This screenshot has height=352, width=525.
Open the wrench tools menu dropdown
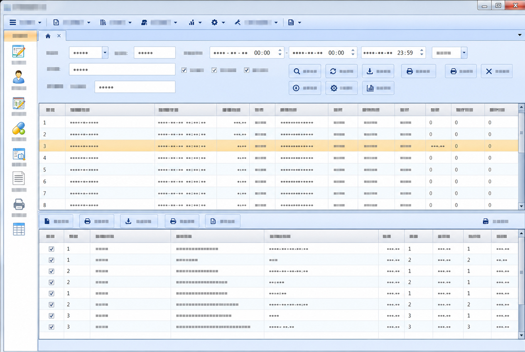coord(256,22)
